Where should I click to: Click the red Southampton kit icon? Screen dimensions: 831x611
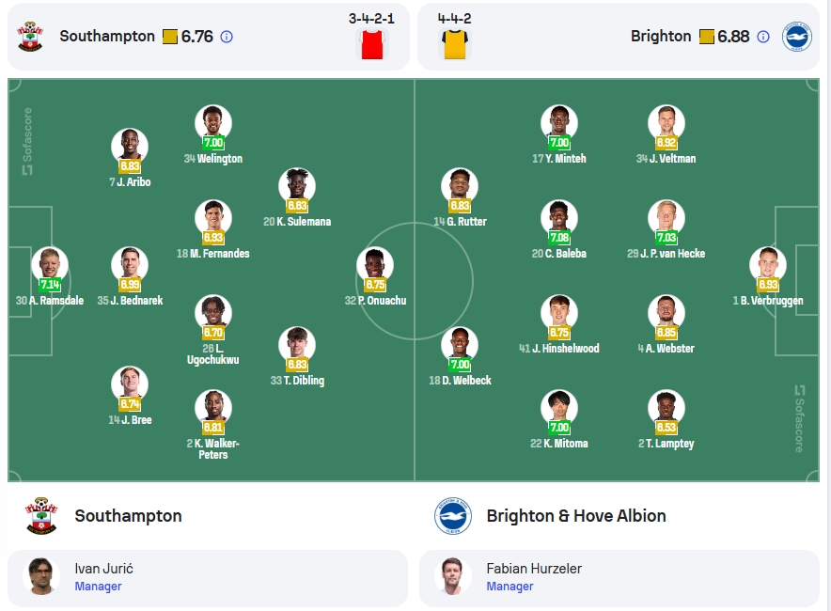(371, 44)
